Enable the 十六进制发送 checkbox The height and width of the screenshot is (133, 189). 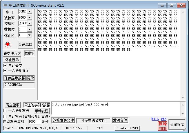click(x=5, y=110)
